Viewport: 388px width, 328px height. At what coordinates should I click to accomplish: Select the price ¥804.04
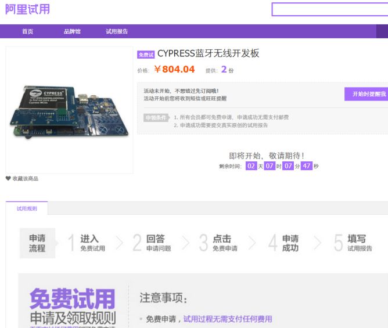click(x=174, y=69)
